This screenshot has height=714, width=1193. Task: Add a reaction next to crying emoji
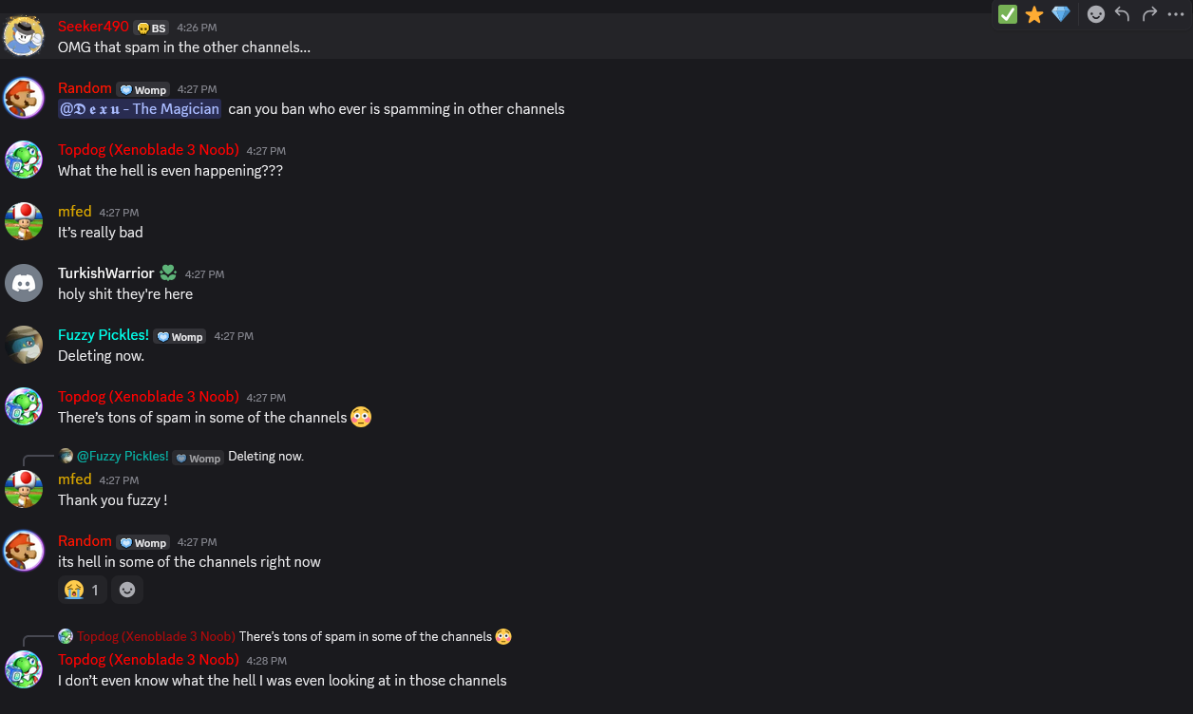click(x=127, y=590)
